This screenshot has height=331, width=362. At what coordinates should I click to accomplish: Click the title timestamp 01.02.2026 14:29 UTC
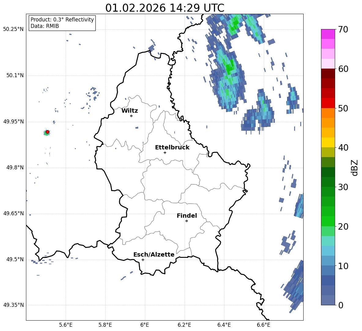[164, 8]
